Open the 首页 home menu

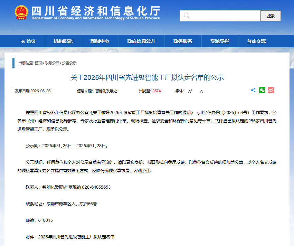[x=28, y=41]
